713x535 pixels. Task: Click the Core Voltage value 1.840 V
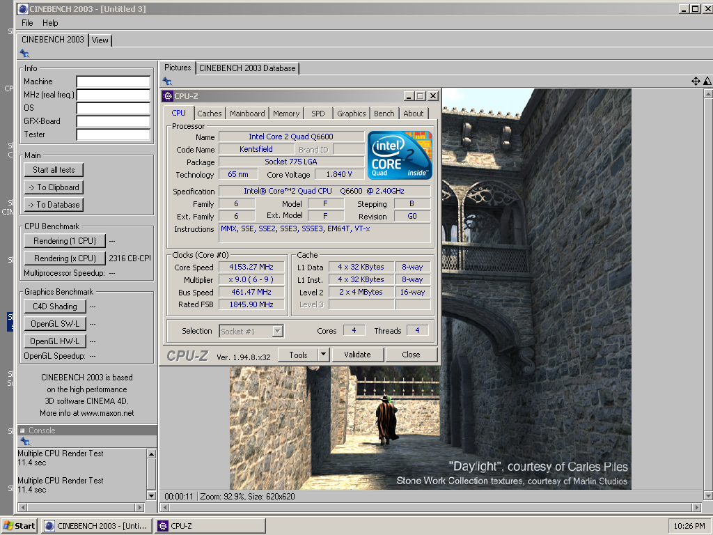point(339,174)
